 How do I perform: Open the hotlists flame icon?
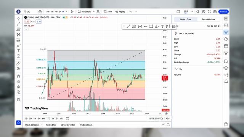point(226,39)
